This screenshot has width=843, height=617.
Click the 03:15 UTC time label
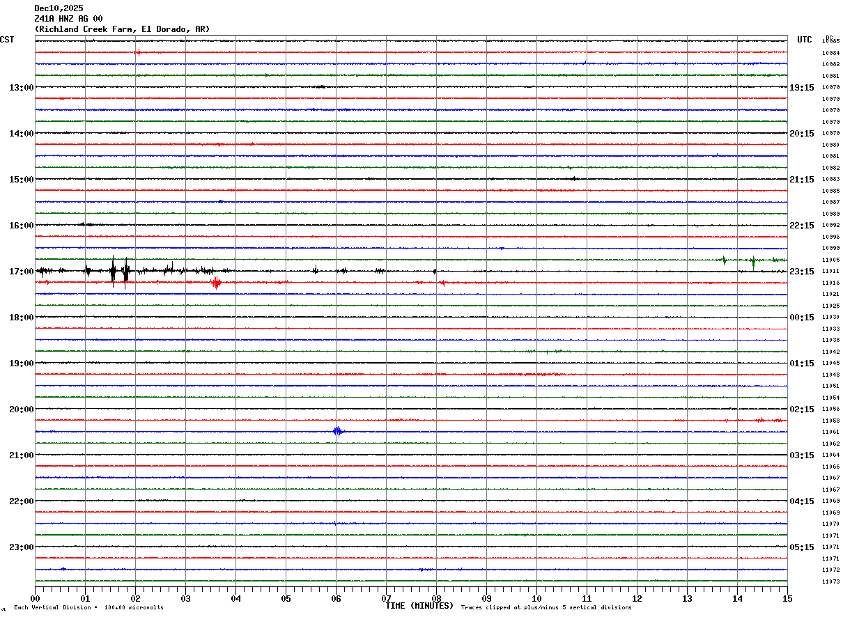coord(802,455)
